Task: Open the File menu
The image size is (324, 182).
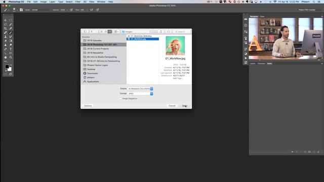Action: point(29,2)
